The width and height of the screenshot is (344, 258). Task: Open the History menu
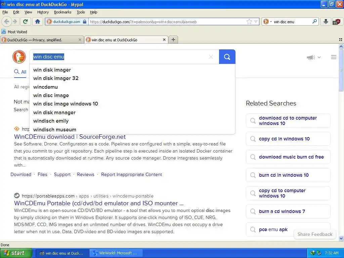43,12
